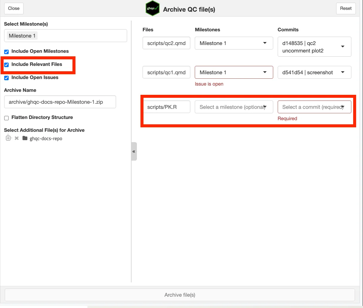This screenshot has width=363, height=308.
Task: Click the Archive file(s) button
Action: coord(180,295)
